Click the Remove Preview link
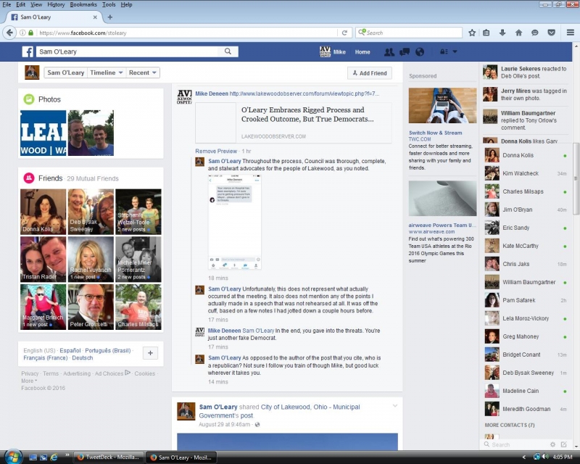 [x=216, y=151]
